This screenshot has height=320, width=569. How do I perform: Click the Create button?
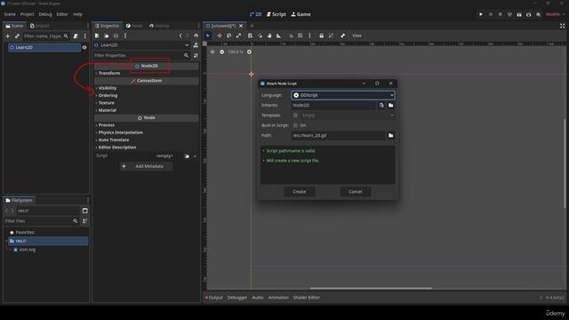pos(300,192)
